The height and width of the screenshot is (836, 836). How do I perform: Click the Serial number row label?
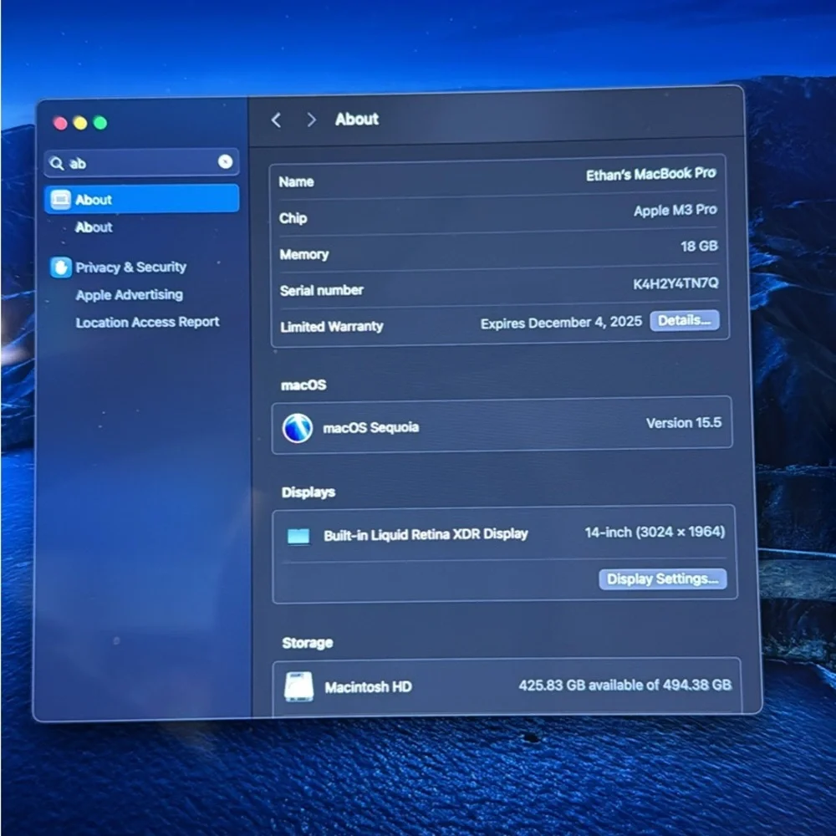coord(322,291)
